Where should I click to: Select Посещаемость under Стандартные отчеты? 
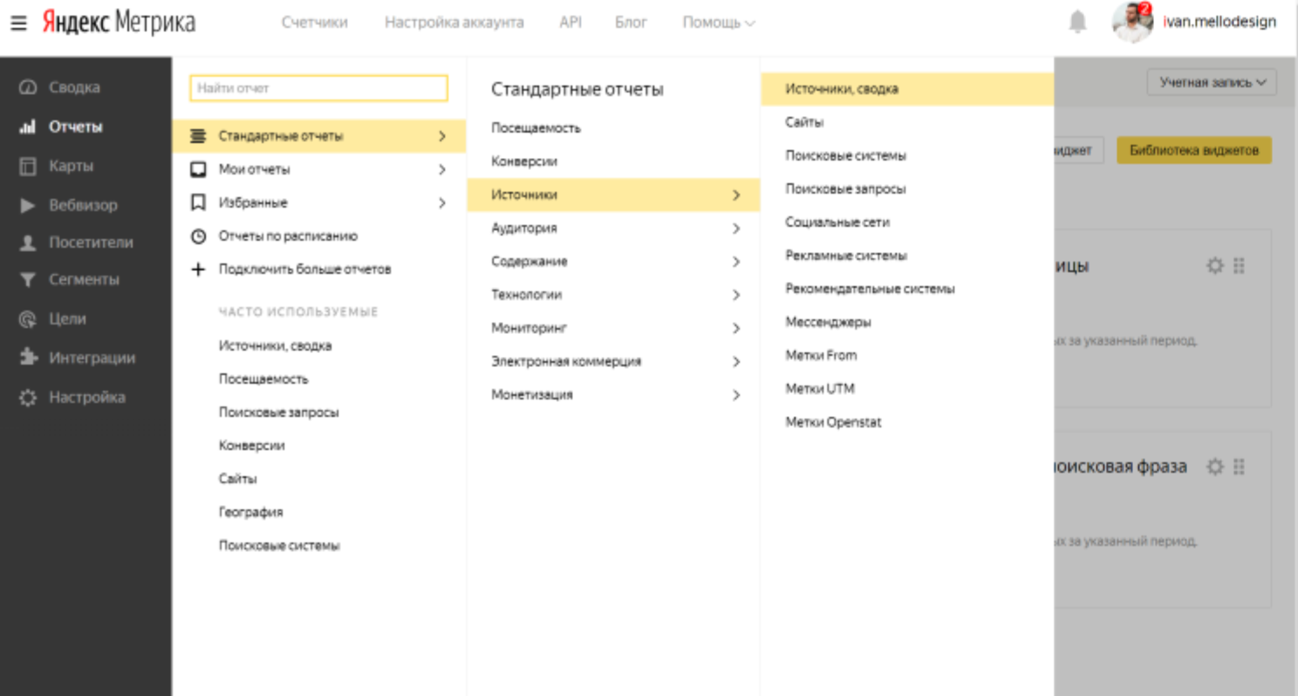click(536, 128)
